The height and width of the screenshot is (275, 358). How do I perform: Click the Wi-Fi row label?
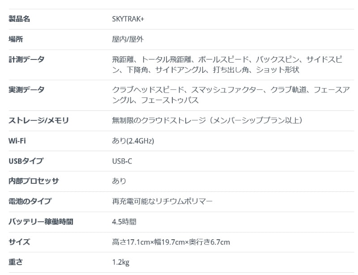click(17, 141)
